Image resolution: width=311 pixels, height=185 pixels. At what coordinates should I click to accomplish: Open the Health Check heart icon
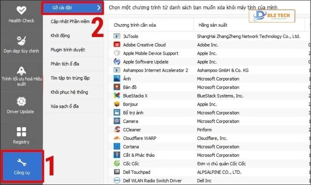click(21, 10)
